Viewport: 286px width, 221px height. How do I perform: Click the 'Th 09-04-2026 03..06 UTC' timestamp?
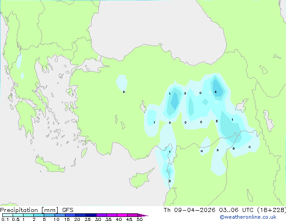point(208,210)
